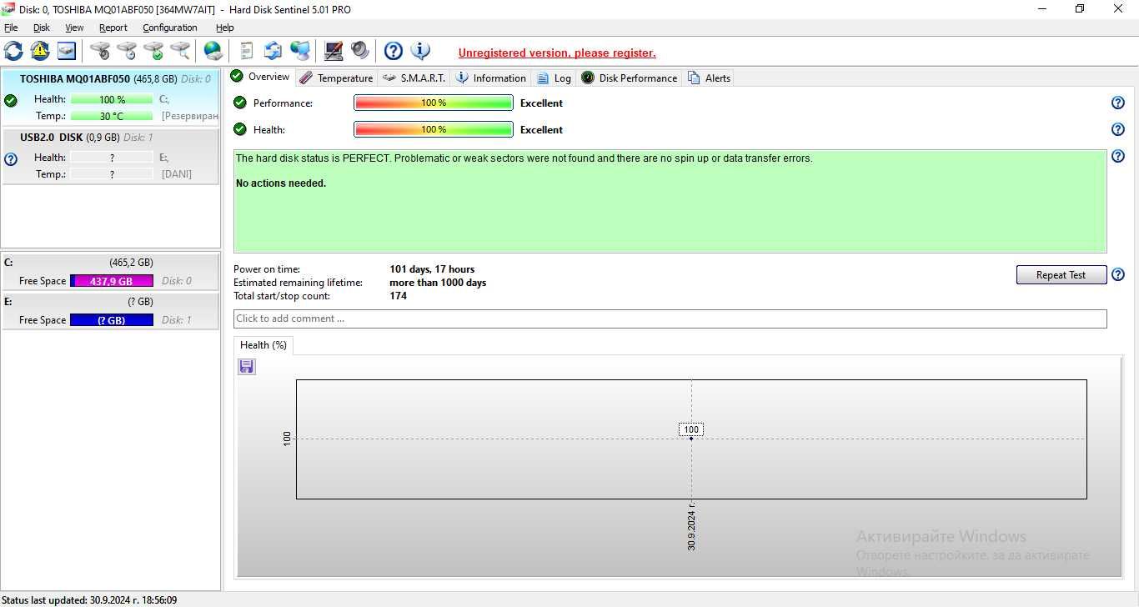Screen dimensions: 1139x607
Task: Open the Configuration menu
Action: 170,28
